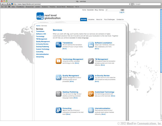Screen dimensions: 162x126
Task: Select Quality Management in the sidebar
Action: (43, 41)
